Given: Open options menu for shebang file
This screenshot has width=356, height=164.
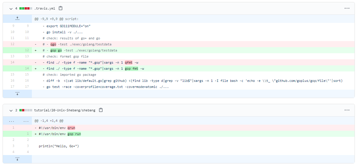Looking at the screenshot, I should coord(347,110).
